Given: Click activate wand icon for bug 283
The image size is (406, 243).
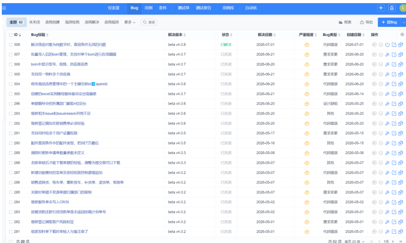Looking at the screenshot, I should [387, 212].
